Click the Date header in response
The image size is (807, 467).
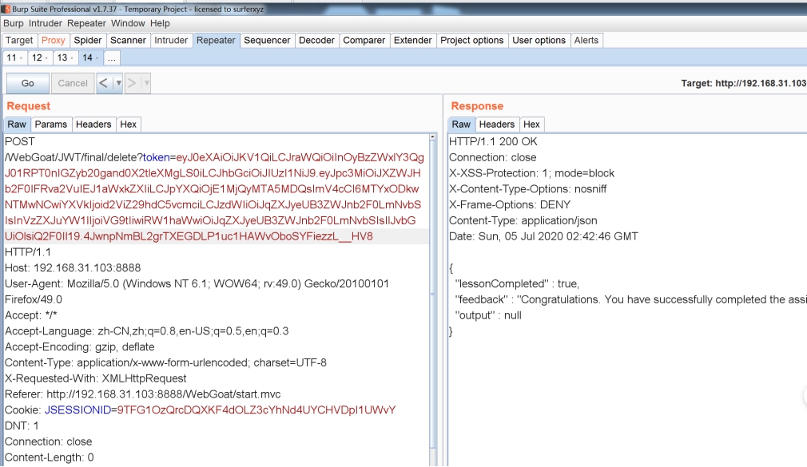543,236
